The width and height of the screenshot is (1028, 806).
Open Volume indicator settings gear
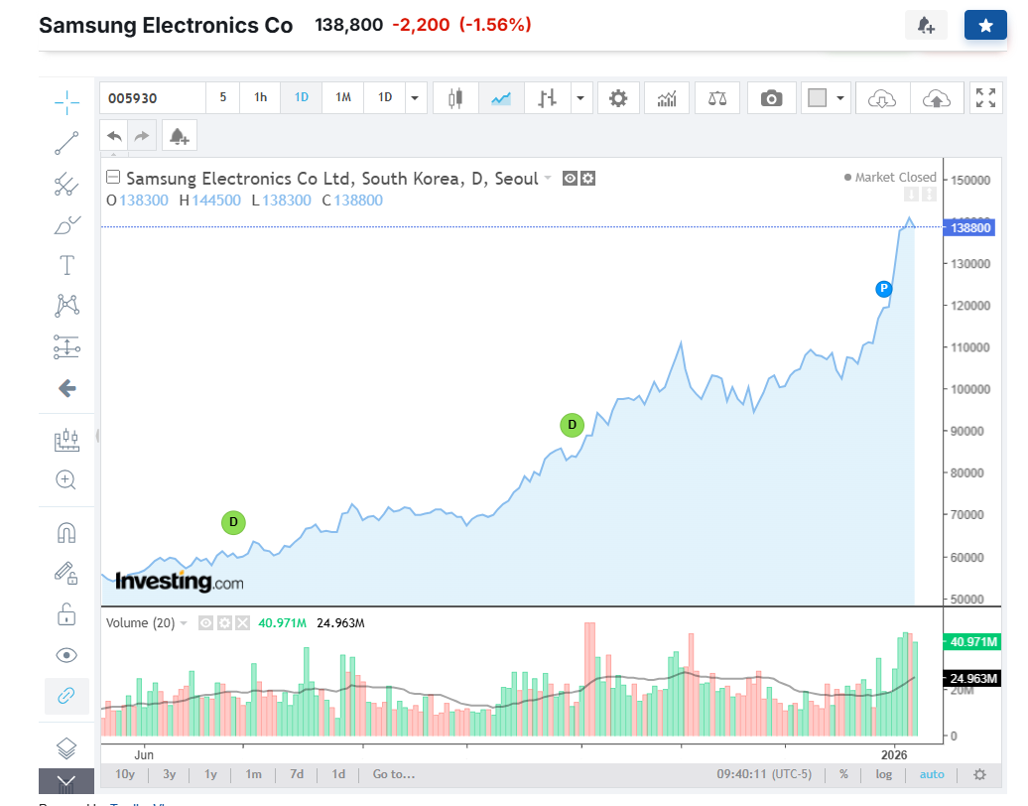point(224,623)
